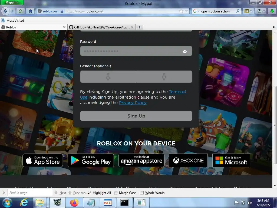Open the network tray icon
277x208 pixels.
pos(243,203)
